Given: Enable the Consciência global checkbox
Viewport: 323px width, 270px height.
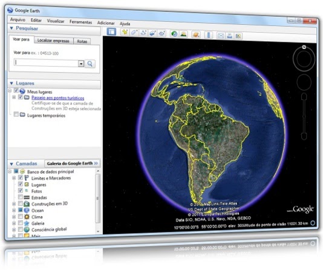Looking at the screenshot, I should tap(21, 229).
